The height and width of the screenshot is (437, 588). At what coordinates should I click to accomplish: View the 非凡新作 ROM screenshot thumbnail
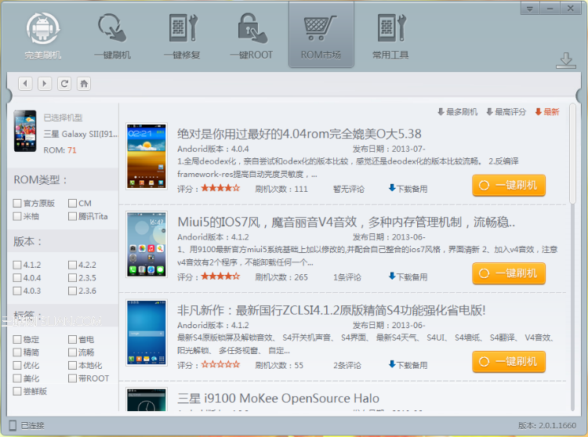(x=147, y=333)
